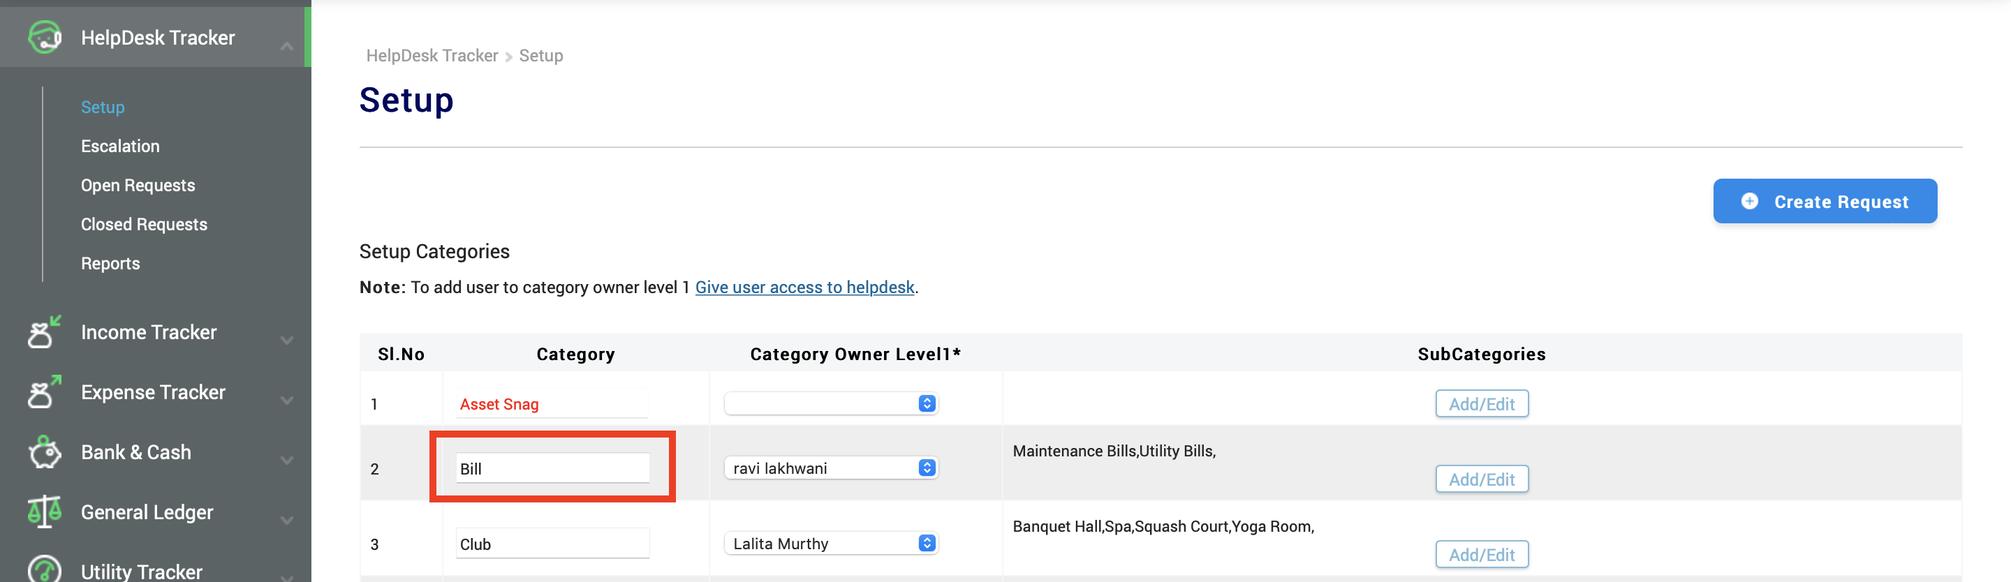Go to Closed Requests

[145, 224]
